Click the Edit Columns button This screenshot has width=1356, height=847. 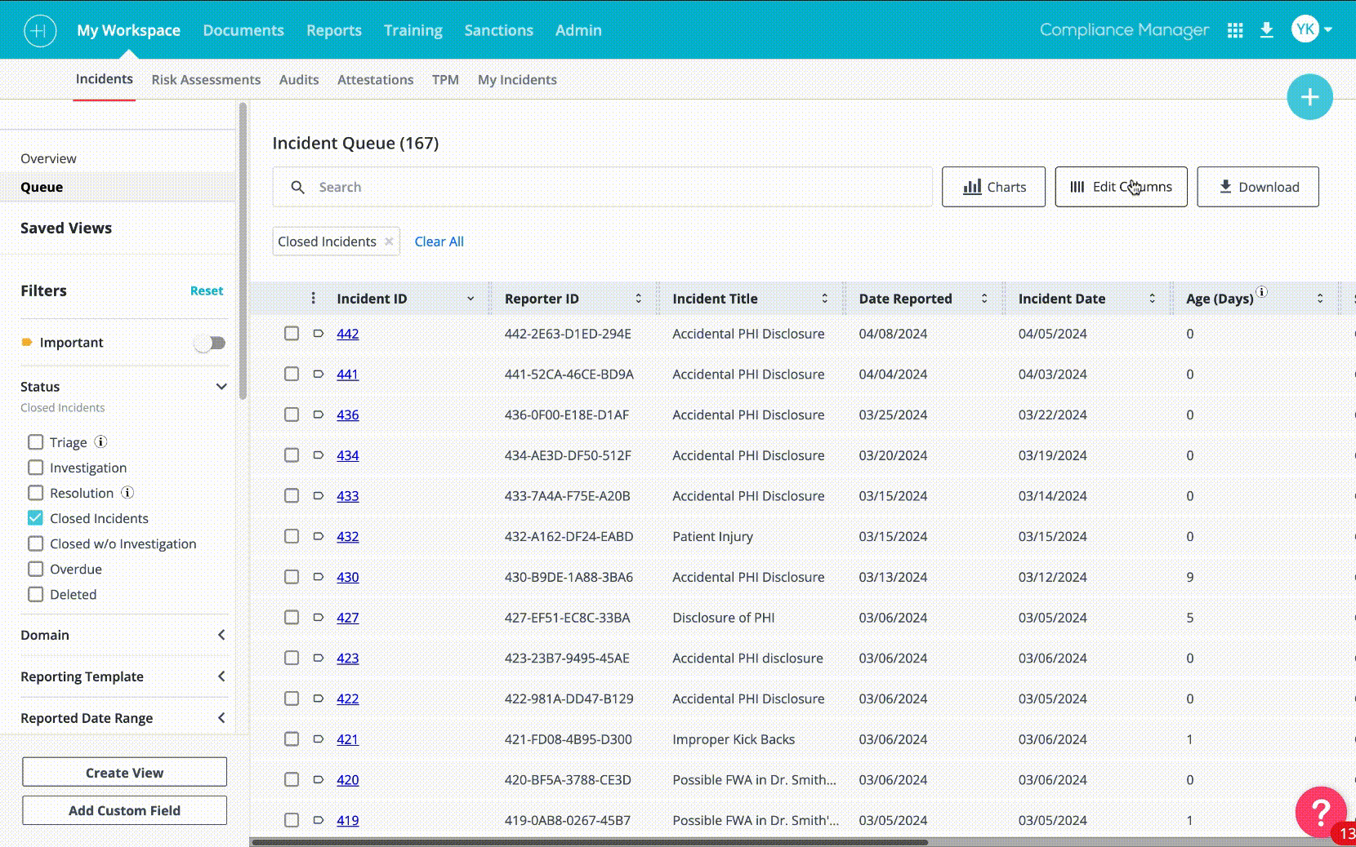coord(1121,187)
